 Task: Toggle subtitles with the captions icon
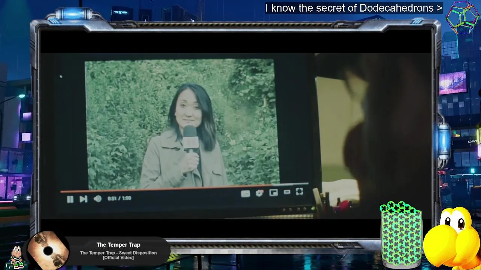coord(245,194)
